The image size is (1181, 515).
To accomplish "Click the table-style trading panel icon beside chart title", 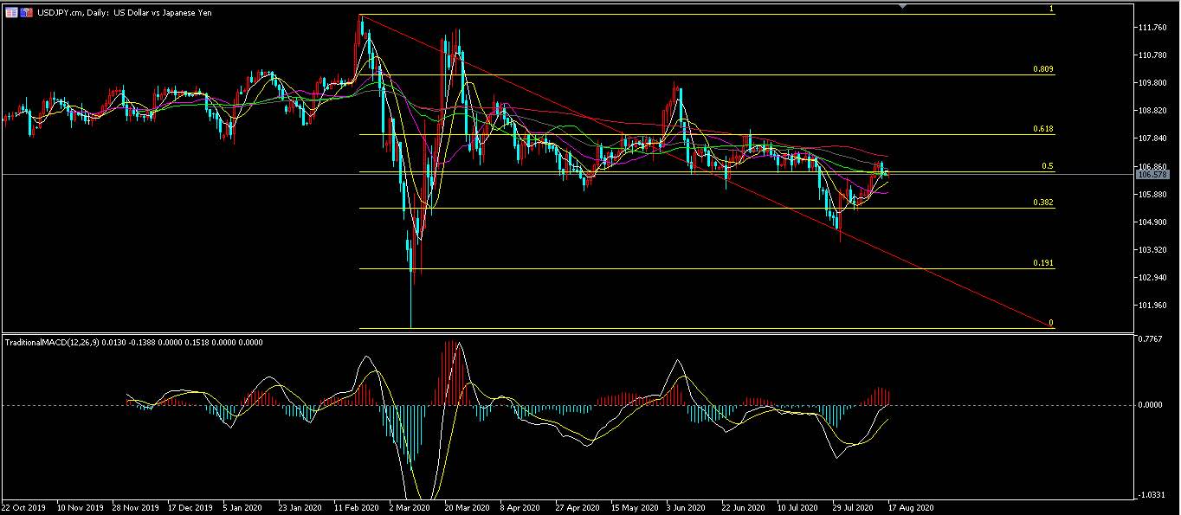I will pyautogui.click(x=10, y=13).
